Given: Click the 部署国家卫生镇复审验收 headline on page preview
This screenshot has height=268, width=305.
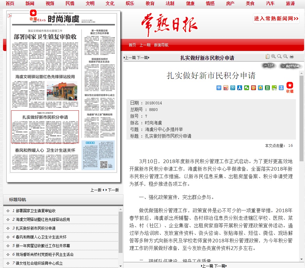Looking at the screenshot, I should pos(45,37).
